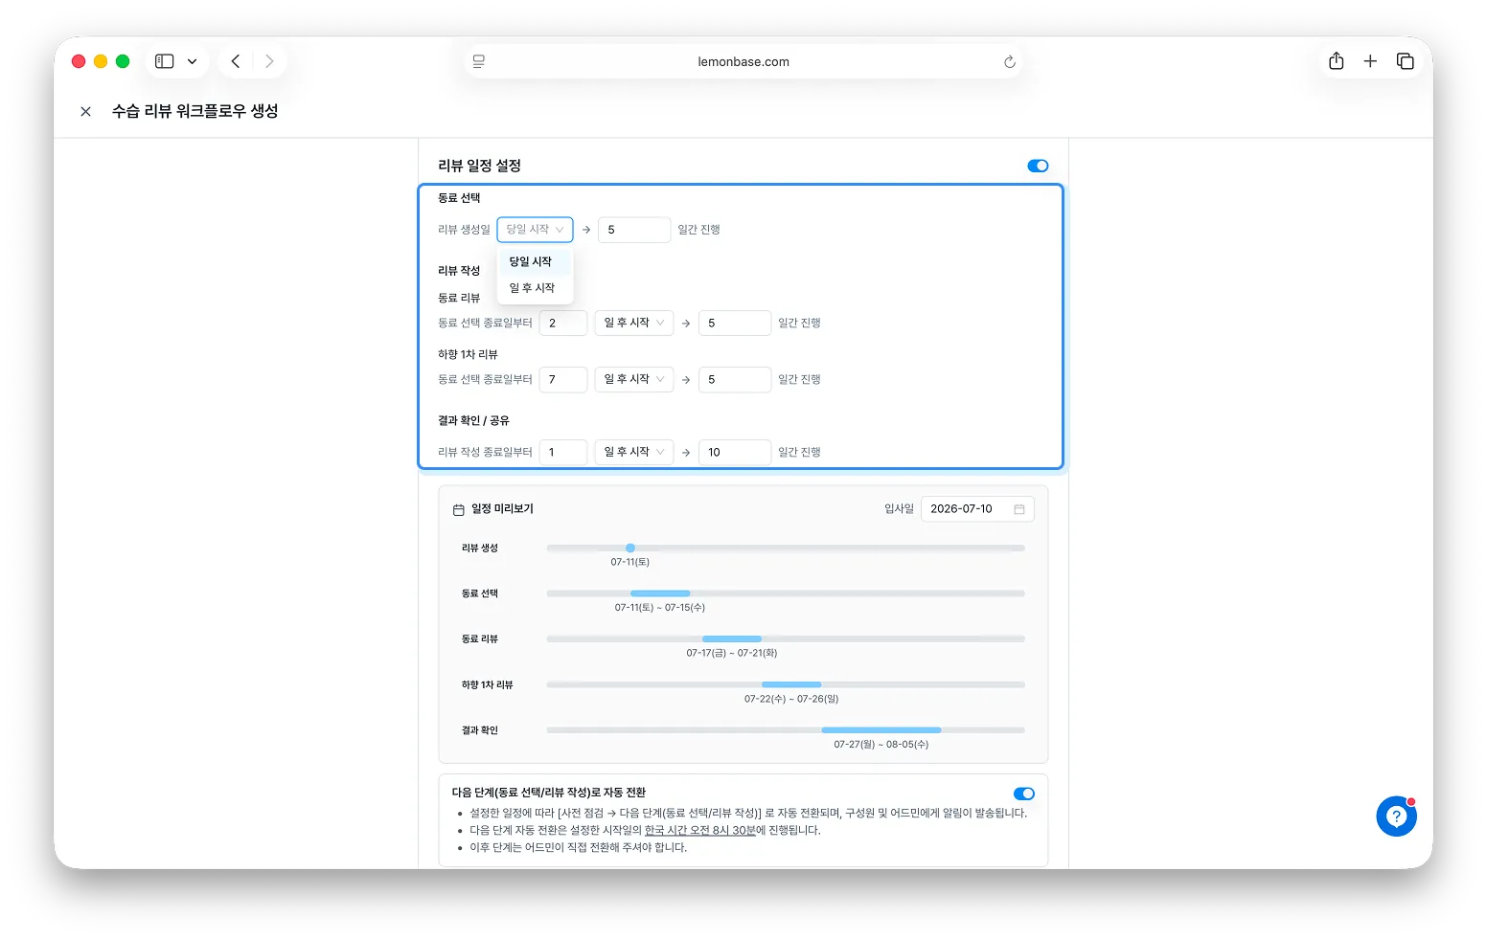Open the calendar picker icon for 입사일

tap(1019, 509)
